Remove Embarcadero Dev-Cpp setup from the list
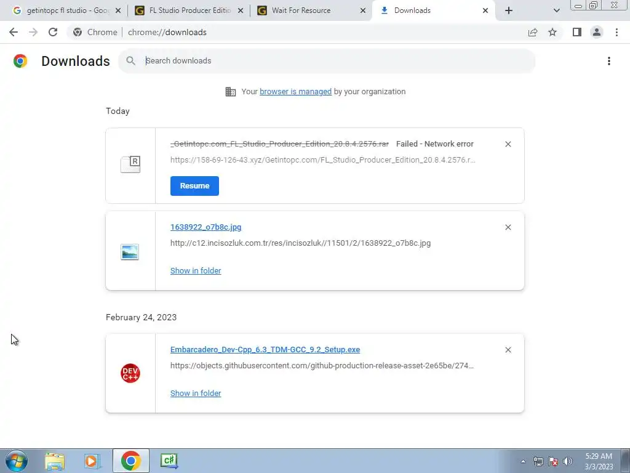 [x=508, y=350]
